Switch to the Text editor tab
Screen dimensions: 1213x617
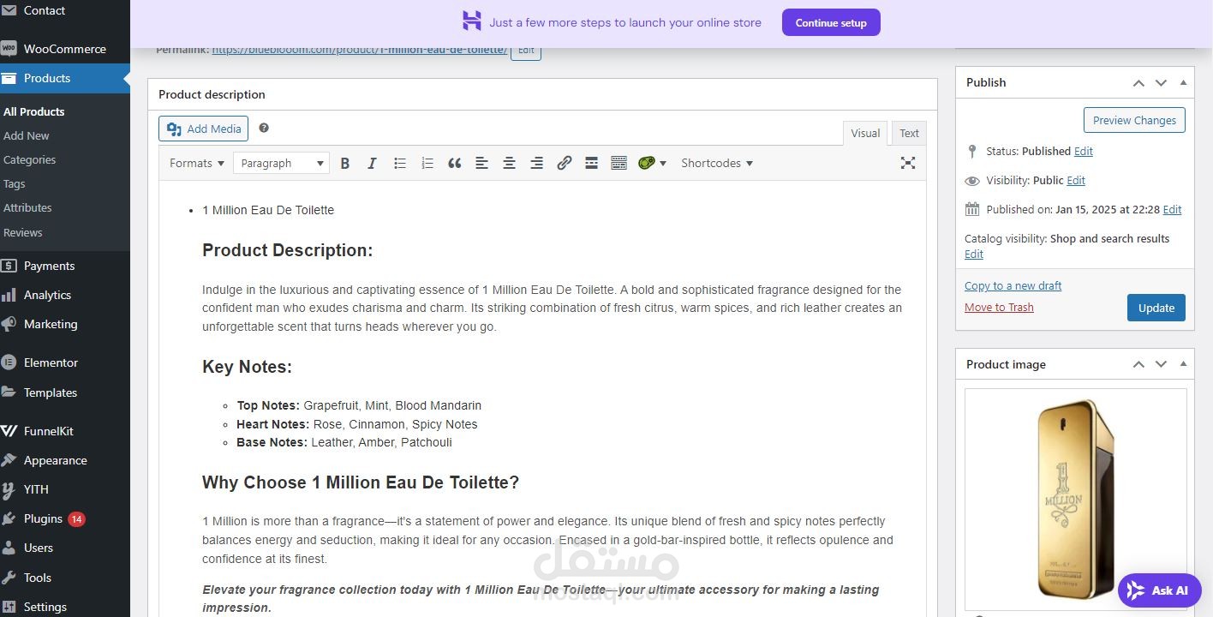tap(909, 133)
